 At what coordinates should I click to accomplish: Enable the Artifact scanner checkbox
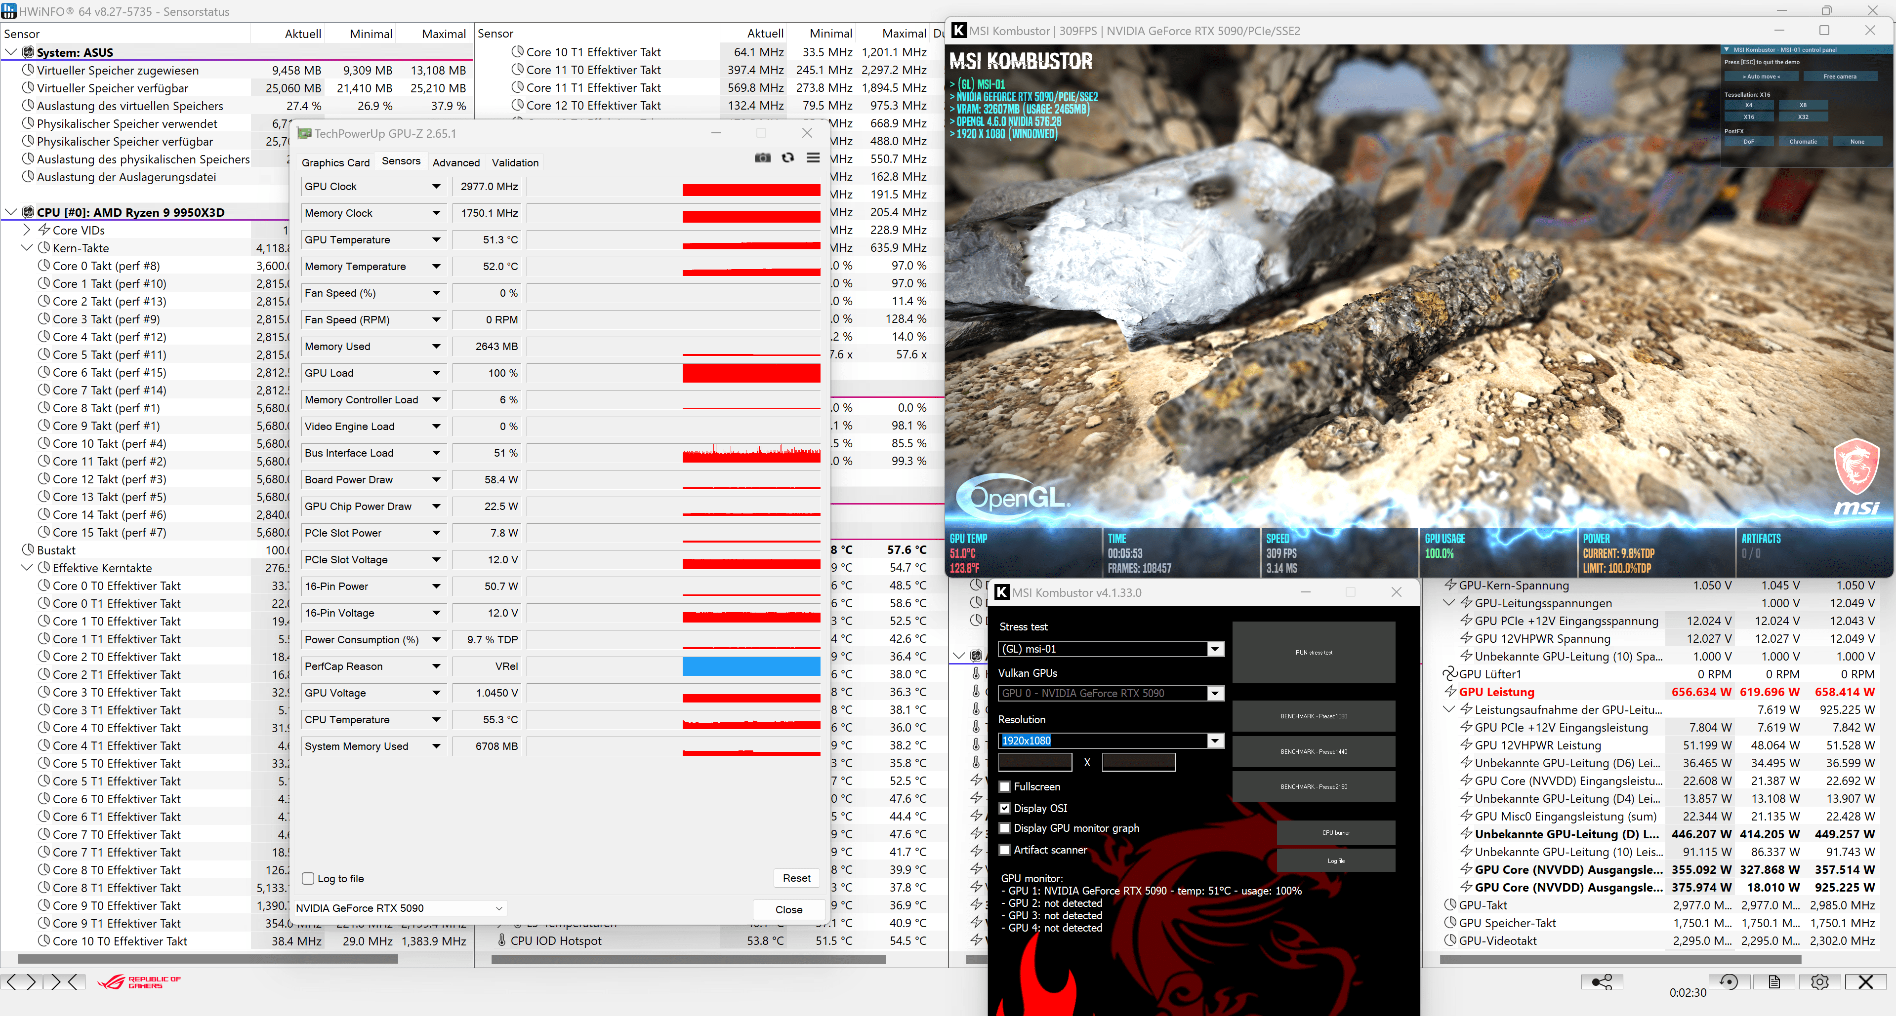click(1004, 850)
